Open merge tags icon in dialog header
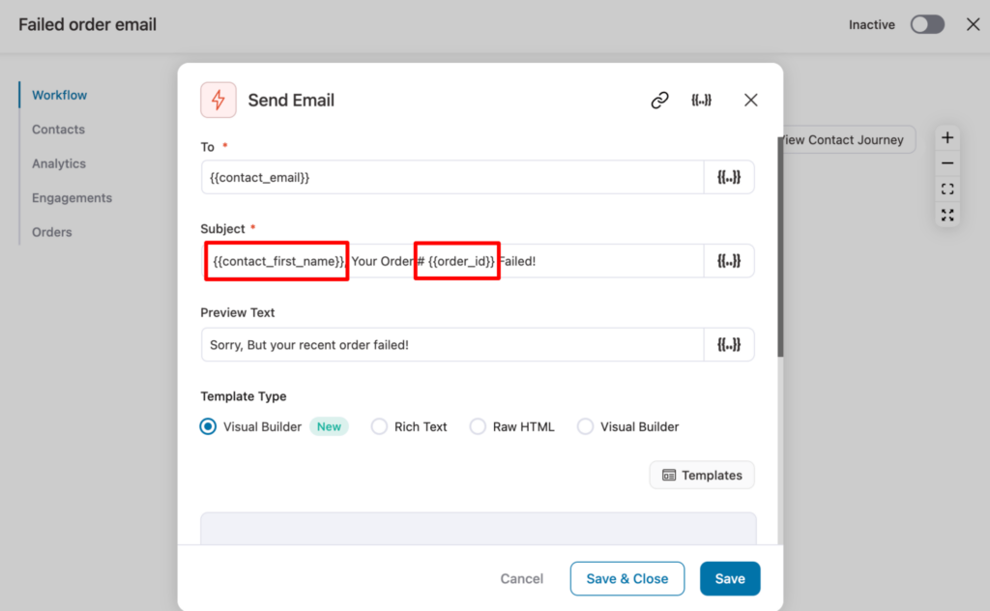This screenshot has height=611, width=990. [702, 100]
